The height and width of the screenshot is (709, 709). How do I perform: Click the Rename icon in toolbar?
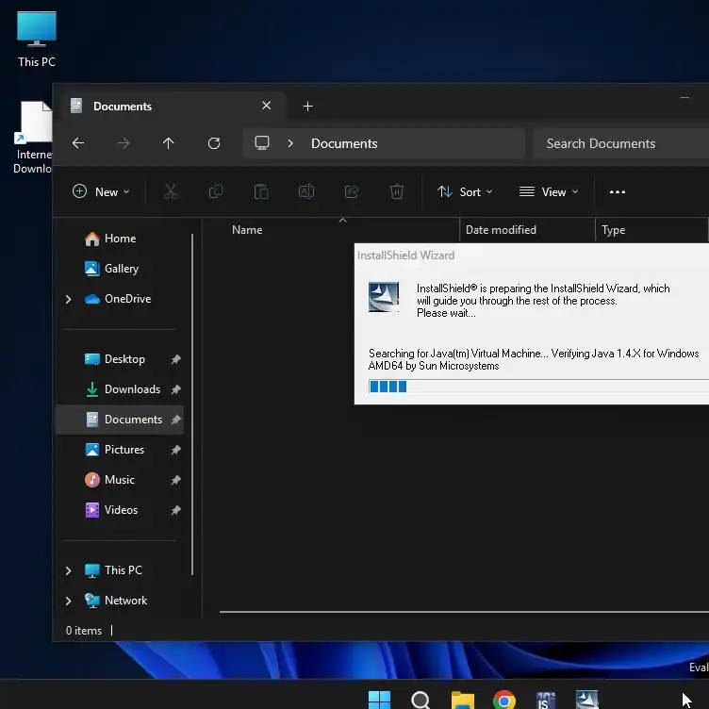pyautogui.click(x=306, y=191)
